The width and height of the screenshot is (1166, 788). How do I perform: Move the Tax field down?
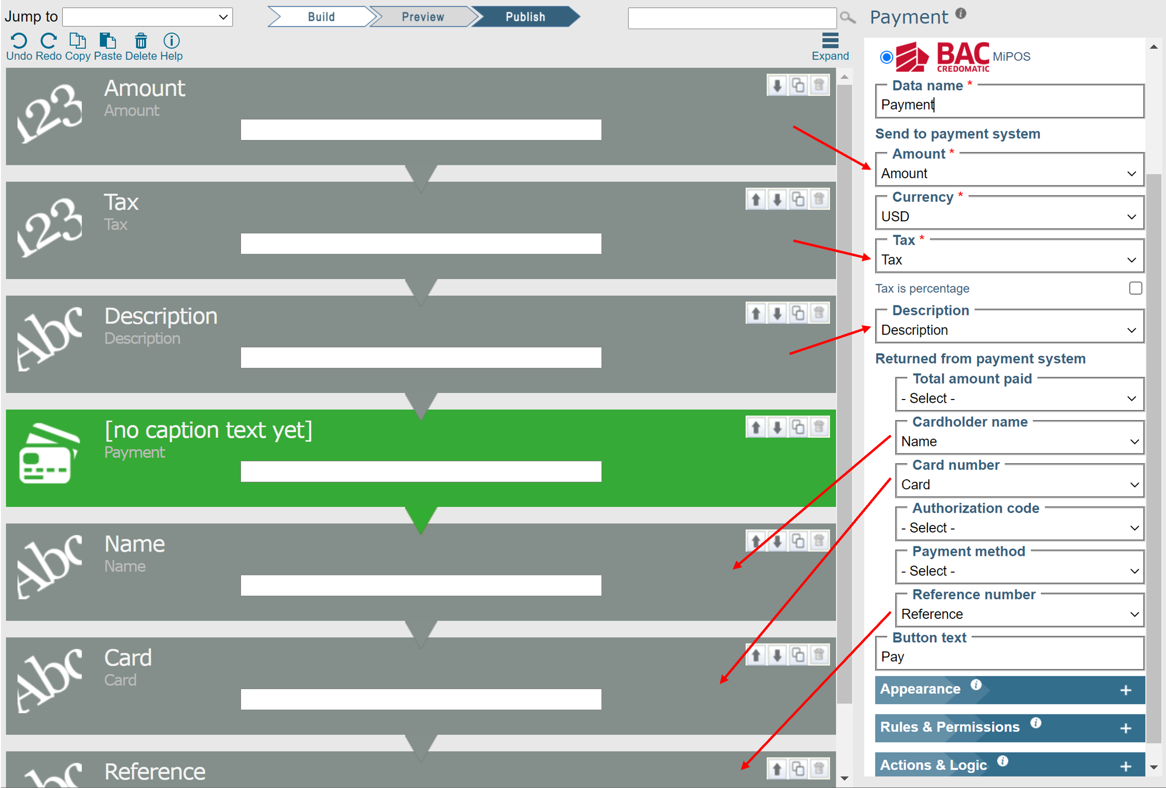tap(777, 200)
